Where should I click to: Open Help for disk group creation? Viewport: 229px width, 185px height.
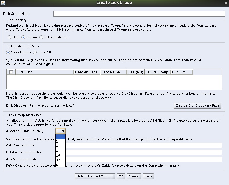click(x=148, y=176)
